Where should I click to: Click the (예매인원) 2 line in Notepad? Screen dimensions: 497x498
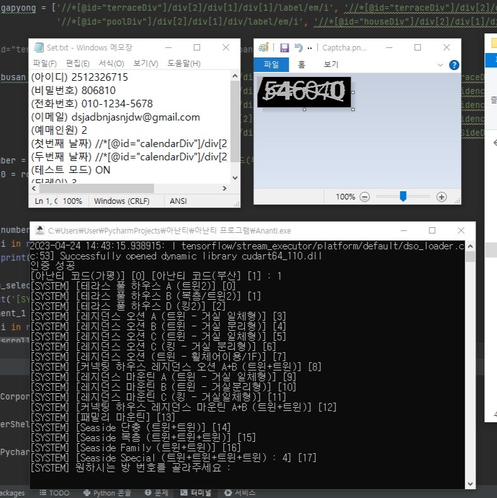tap(59, 130)
